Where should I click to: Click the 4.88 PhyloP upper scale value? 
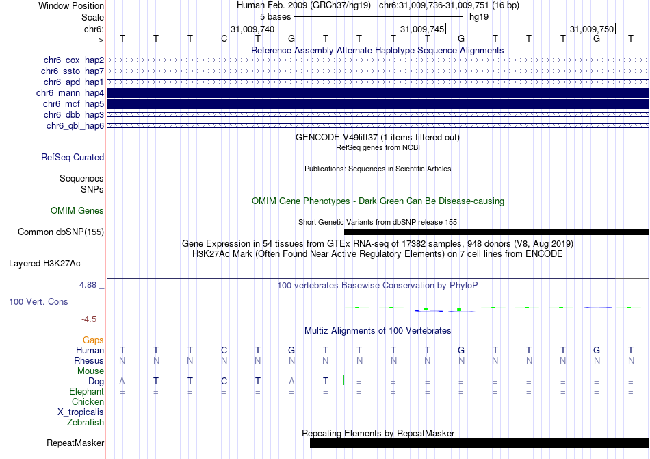(88, 285)
